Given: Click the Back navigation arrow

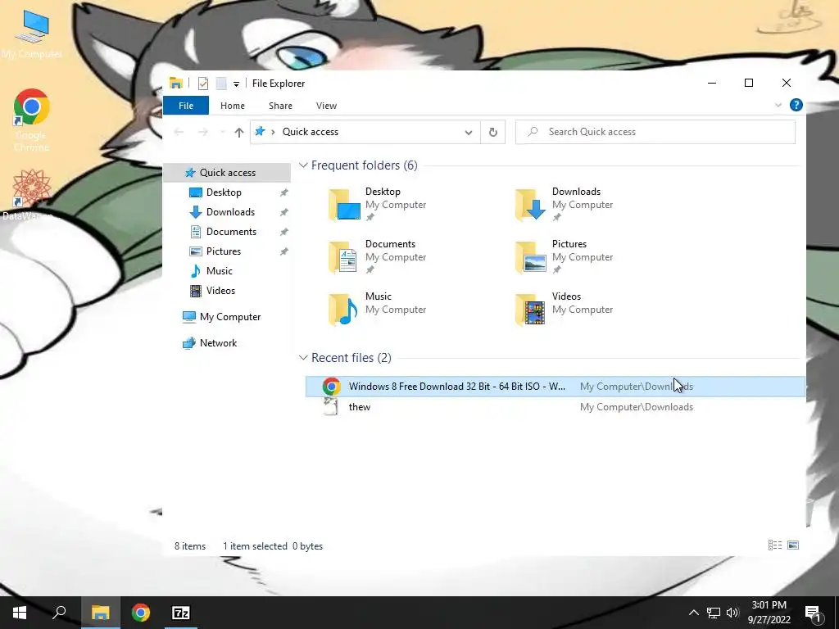Looking at the screenshot, I should 179,132.
